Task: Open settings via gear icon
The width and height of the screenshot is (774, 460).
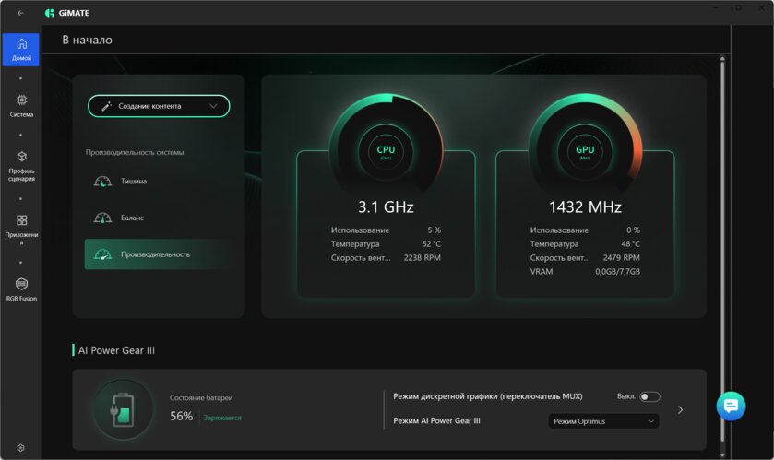Action: [x=20, y=448]
